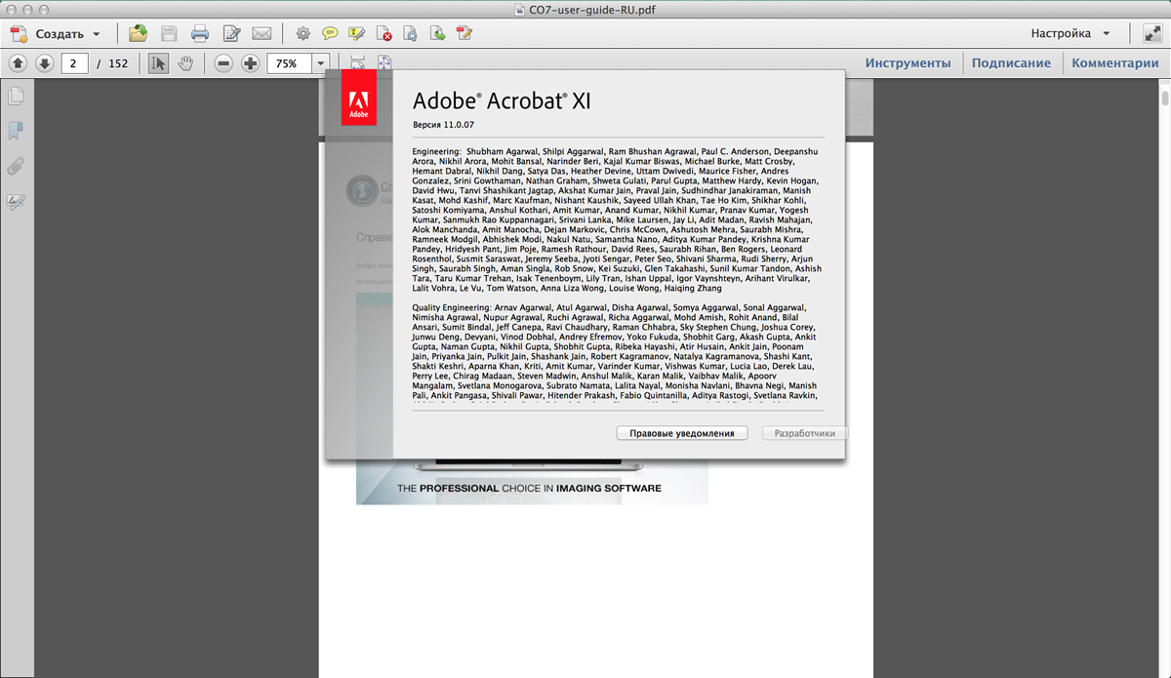Zoom in with the plus button
The image size is (1171, 678).
pyautogui.click(x=251, y=63)
